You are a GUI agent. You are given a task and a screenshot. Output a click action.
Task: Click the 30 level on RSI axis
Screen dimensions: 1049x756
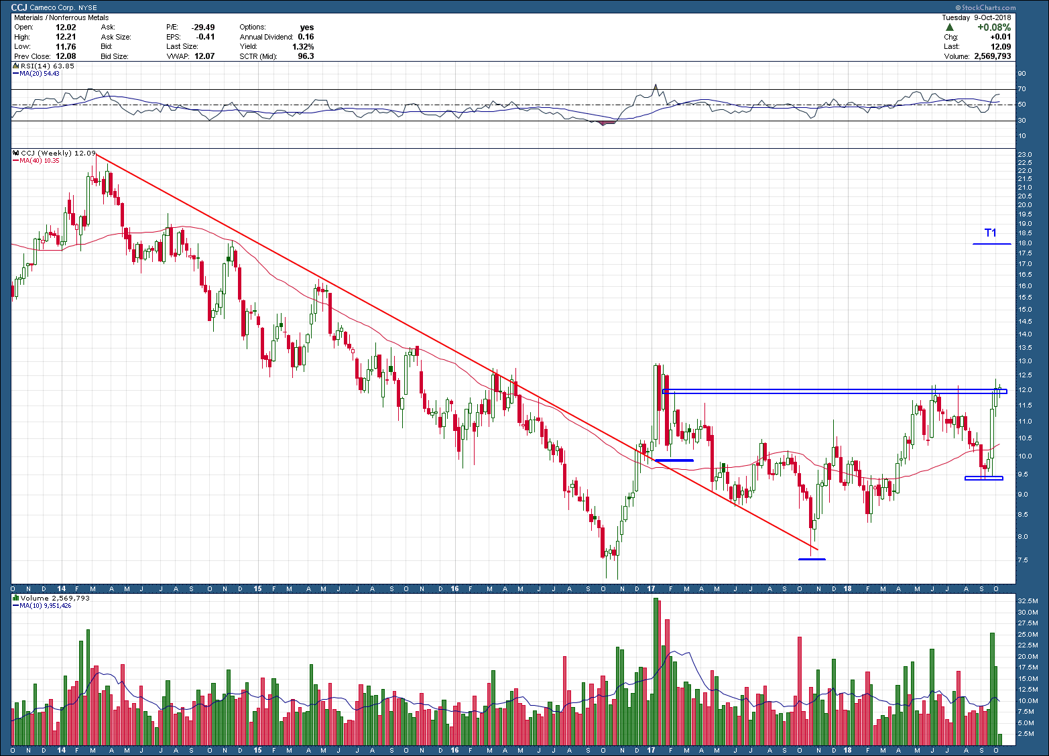click(1022, 121)
